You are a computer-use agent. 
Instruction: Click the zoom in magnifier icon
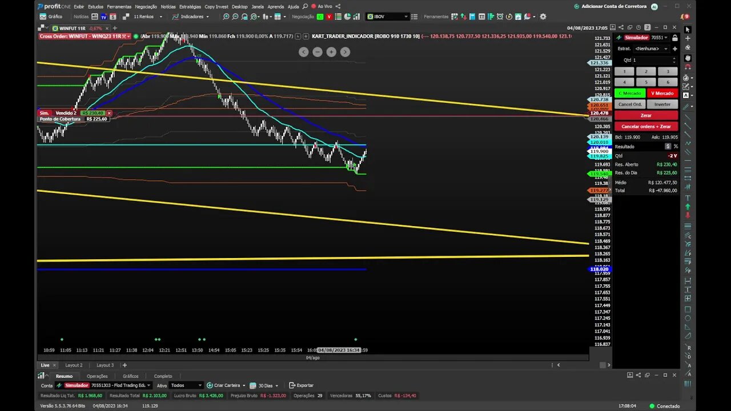pyautogui.click(x=226, y=17)
